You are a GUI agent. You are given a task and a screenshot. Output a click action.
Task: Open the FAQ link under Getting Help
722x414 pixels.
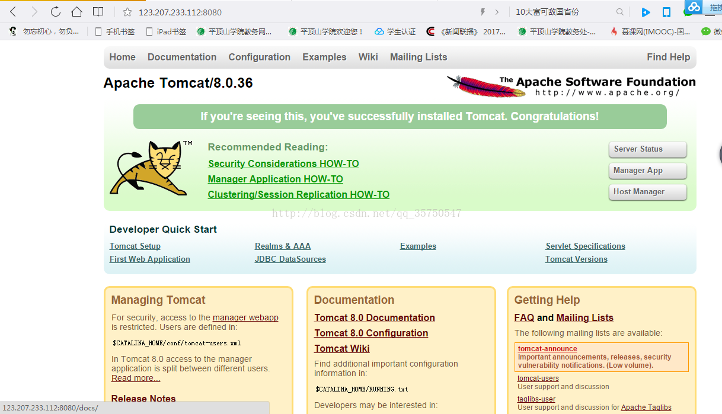tap(524, 317)
